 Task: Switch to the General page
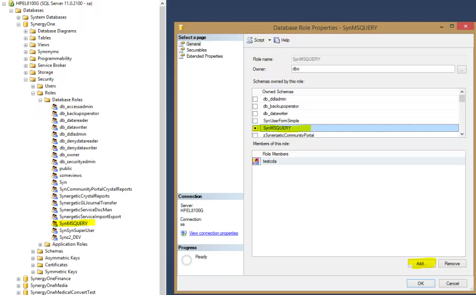coord(193,44)
